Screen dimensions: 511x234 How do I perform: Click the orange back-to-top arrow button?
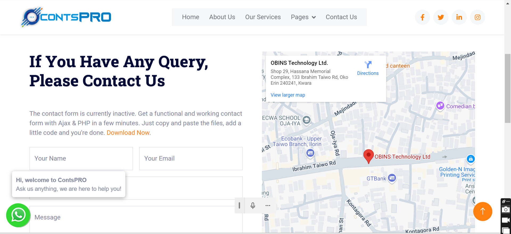click(483, 211)
